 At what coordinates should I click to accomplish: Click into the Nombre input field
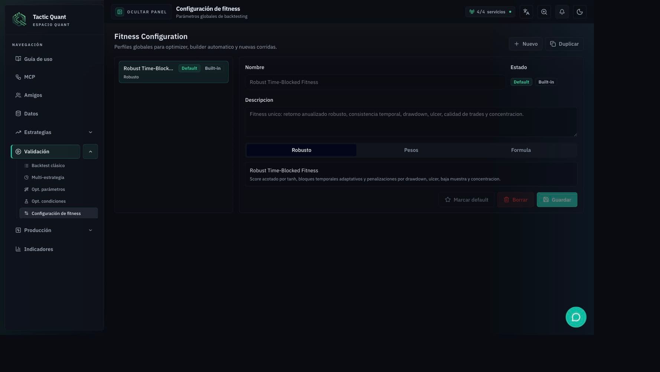coord(375,82)
